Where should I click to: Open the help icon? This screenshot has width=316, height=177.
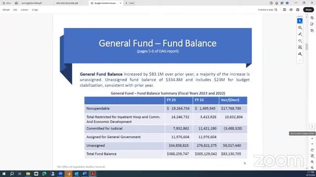click(x=271, y=3)
